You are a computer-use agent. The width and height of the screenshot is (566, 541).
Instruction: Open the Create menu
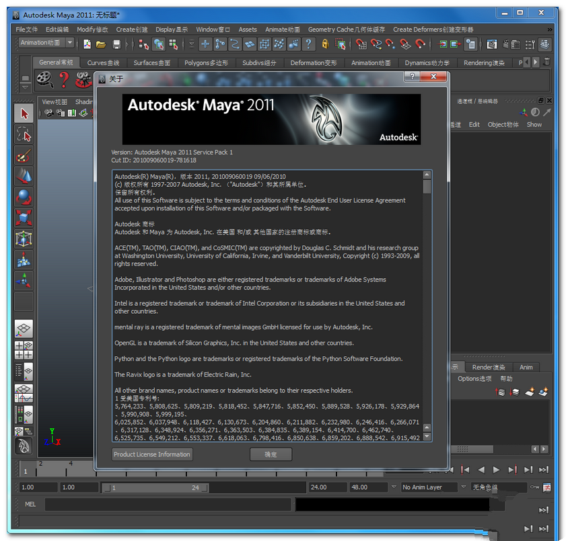pos(132,30)
